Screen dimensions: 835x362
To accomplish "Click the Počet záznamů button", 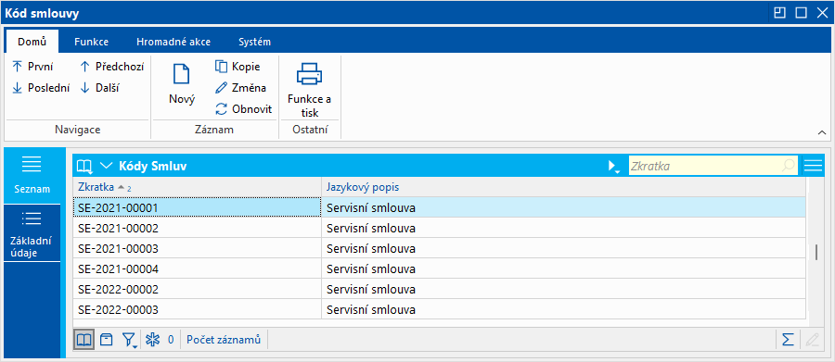I will (x=224, y=340).
